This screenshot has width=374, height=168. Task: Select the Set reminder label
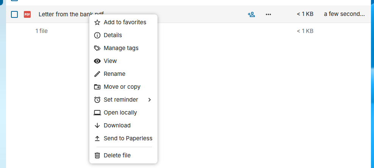(x=121, y=100)
